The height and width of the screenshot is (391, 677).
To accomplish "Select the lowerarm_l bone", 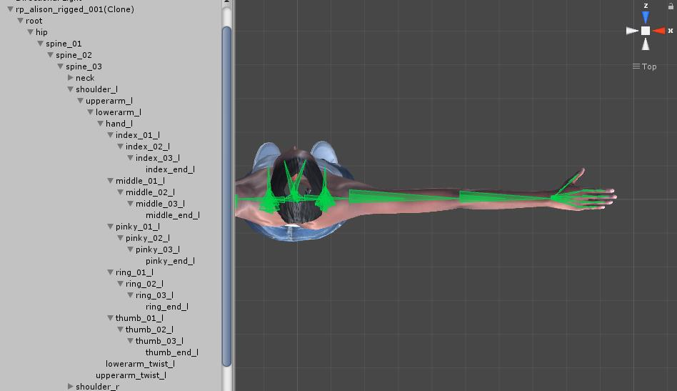I will coord(119,112).
